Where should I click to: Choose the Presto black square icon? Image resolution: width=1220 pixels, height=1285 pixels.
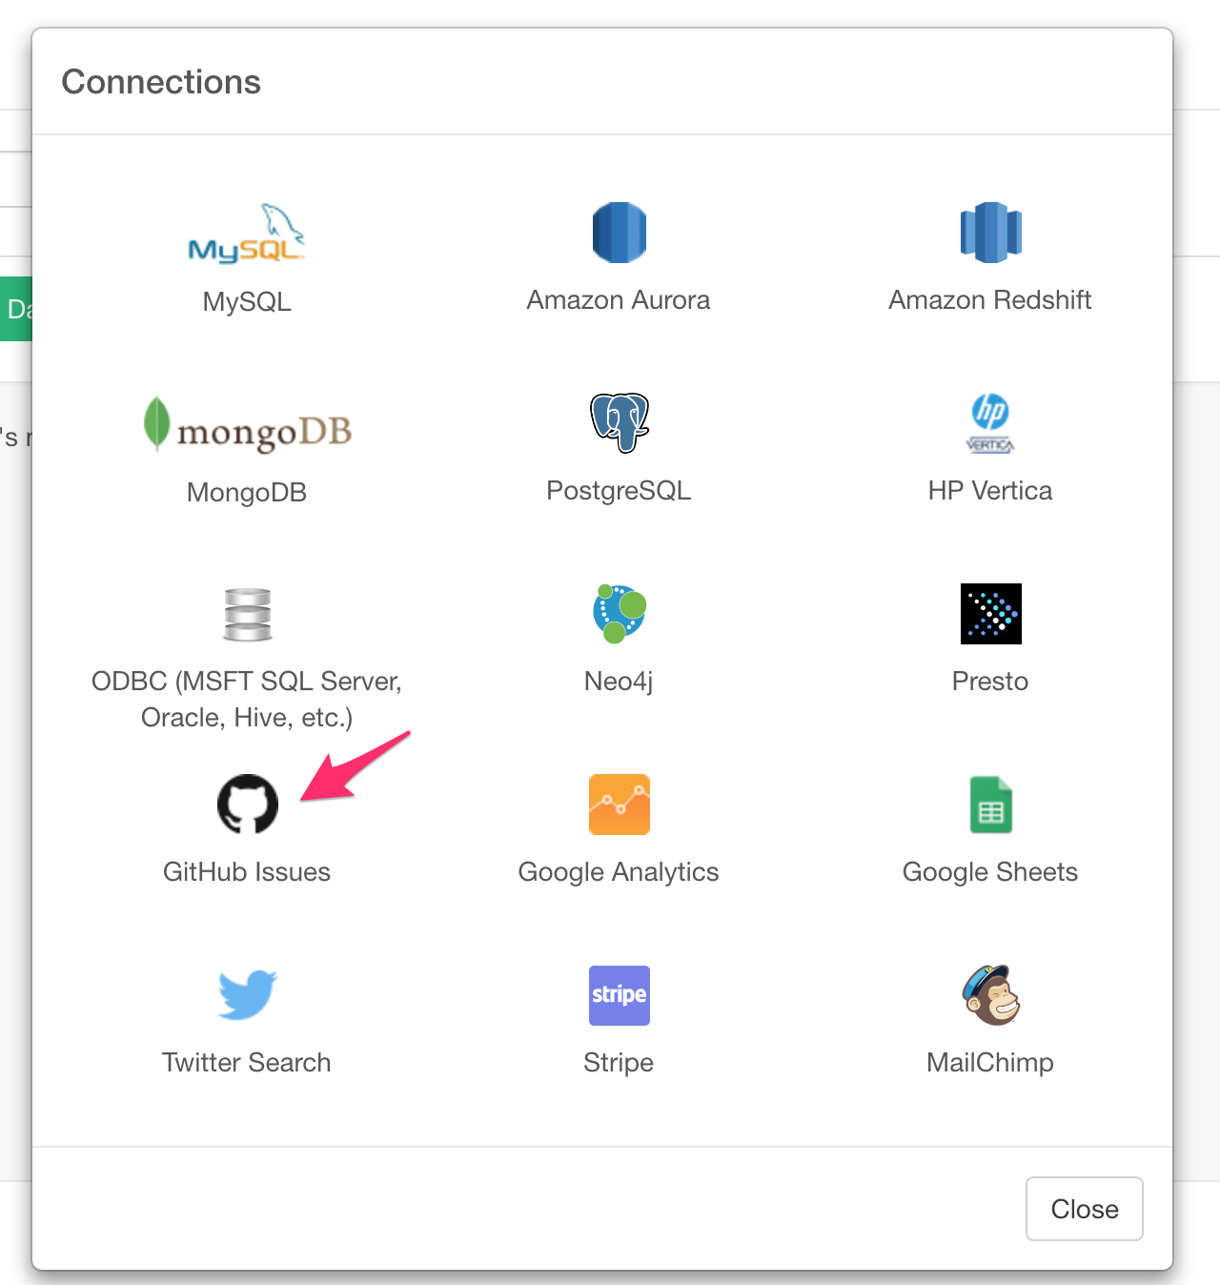991,614
